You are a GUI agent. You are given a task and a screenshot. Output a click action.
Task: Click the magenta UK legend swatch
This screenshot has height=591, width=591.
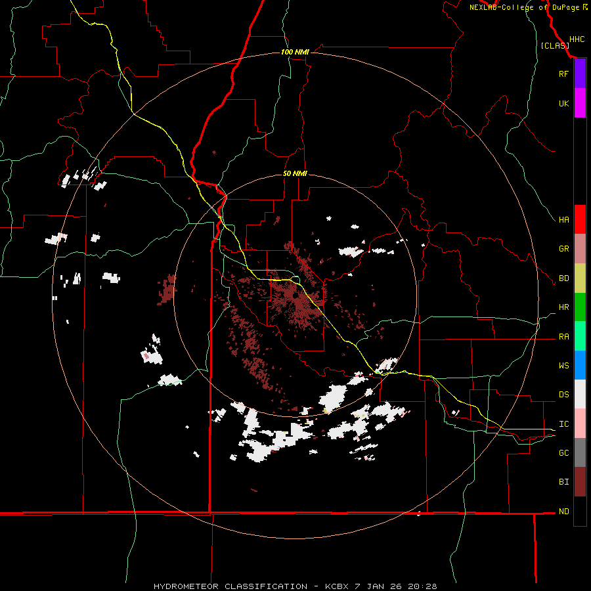580,103
